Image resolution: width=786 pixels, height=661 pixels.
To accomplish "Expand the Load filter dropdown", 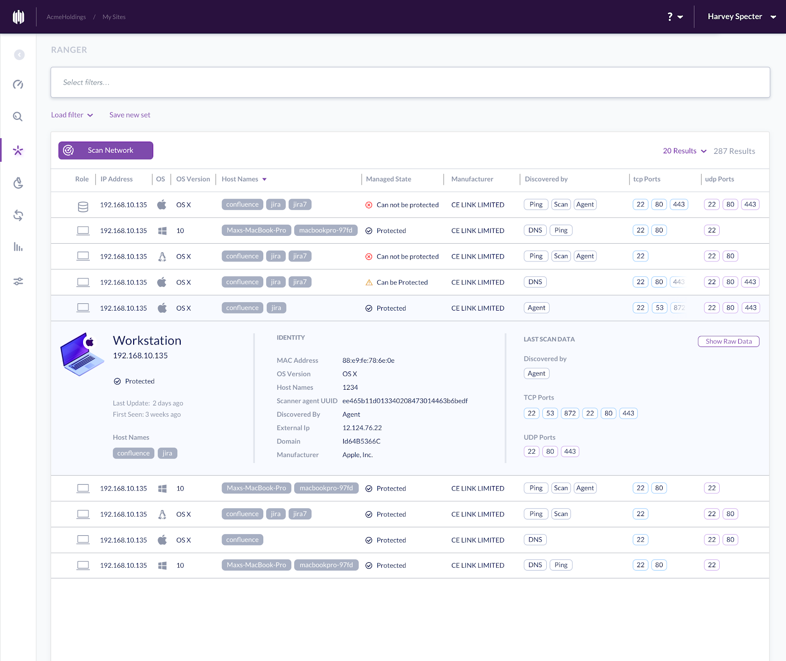I will click(x=72, y=115).
